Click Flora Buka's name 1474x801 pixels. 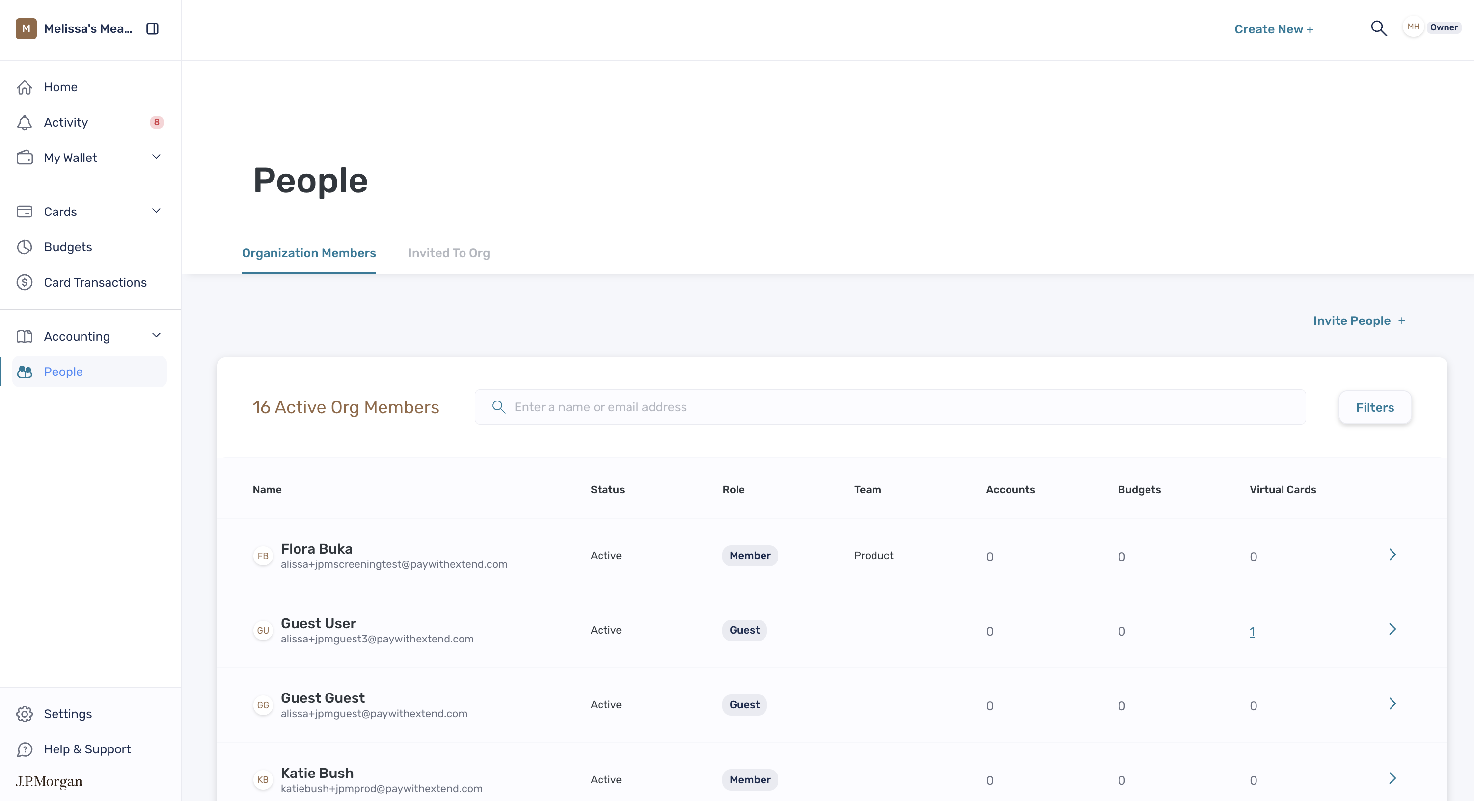tap(316, 549)
